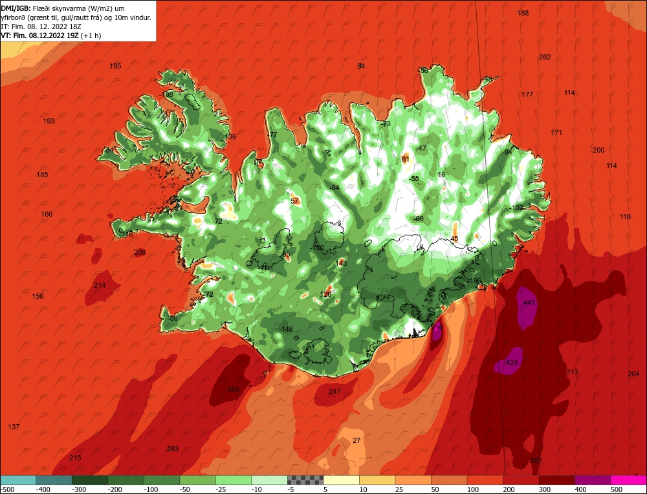Click the 156 value over the western sea
Image resolution: width=647 pixels, height=494 pixels.
(38, 296)
